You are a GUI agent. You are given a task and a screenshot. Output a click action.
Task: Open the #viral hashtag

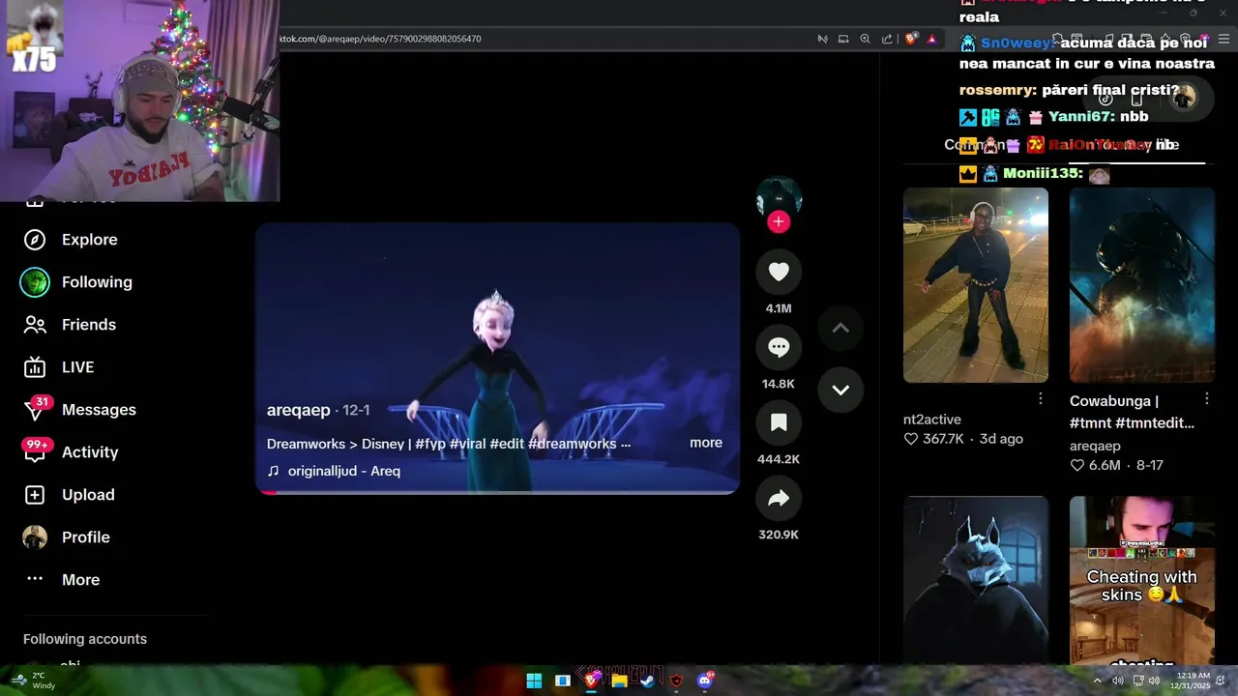point(467,444)
